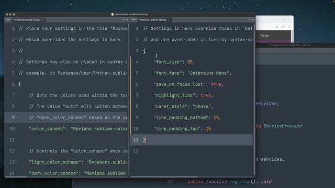Image resolution: width=335 pixels, height=188 pixels.
Task: Click "register" function name in background editor
Action: coord(240,182)
